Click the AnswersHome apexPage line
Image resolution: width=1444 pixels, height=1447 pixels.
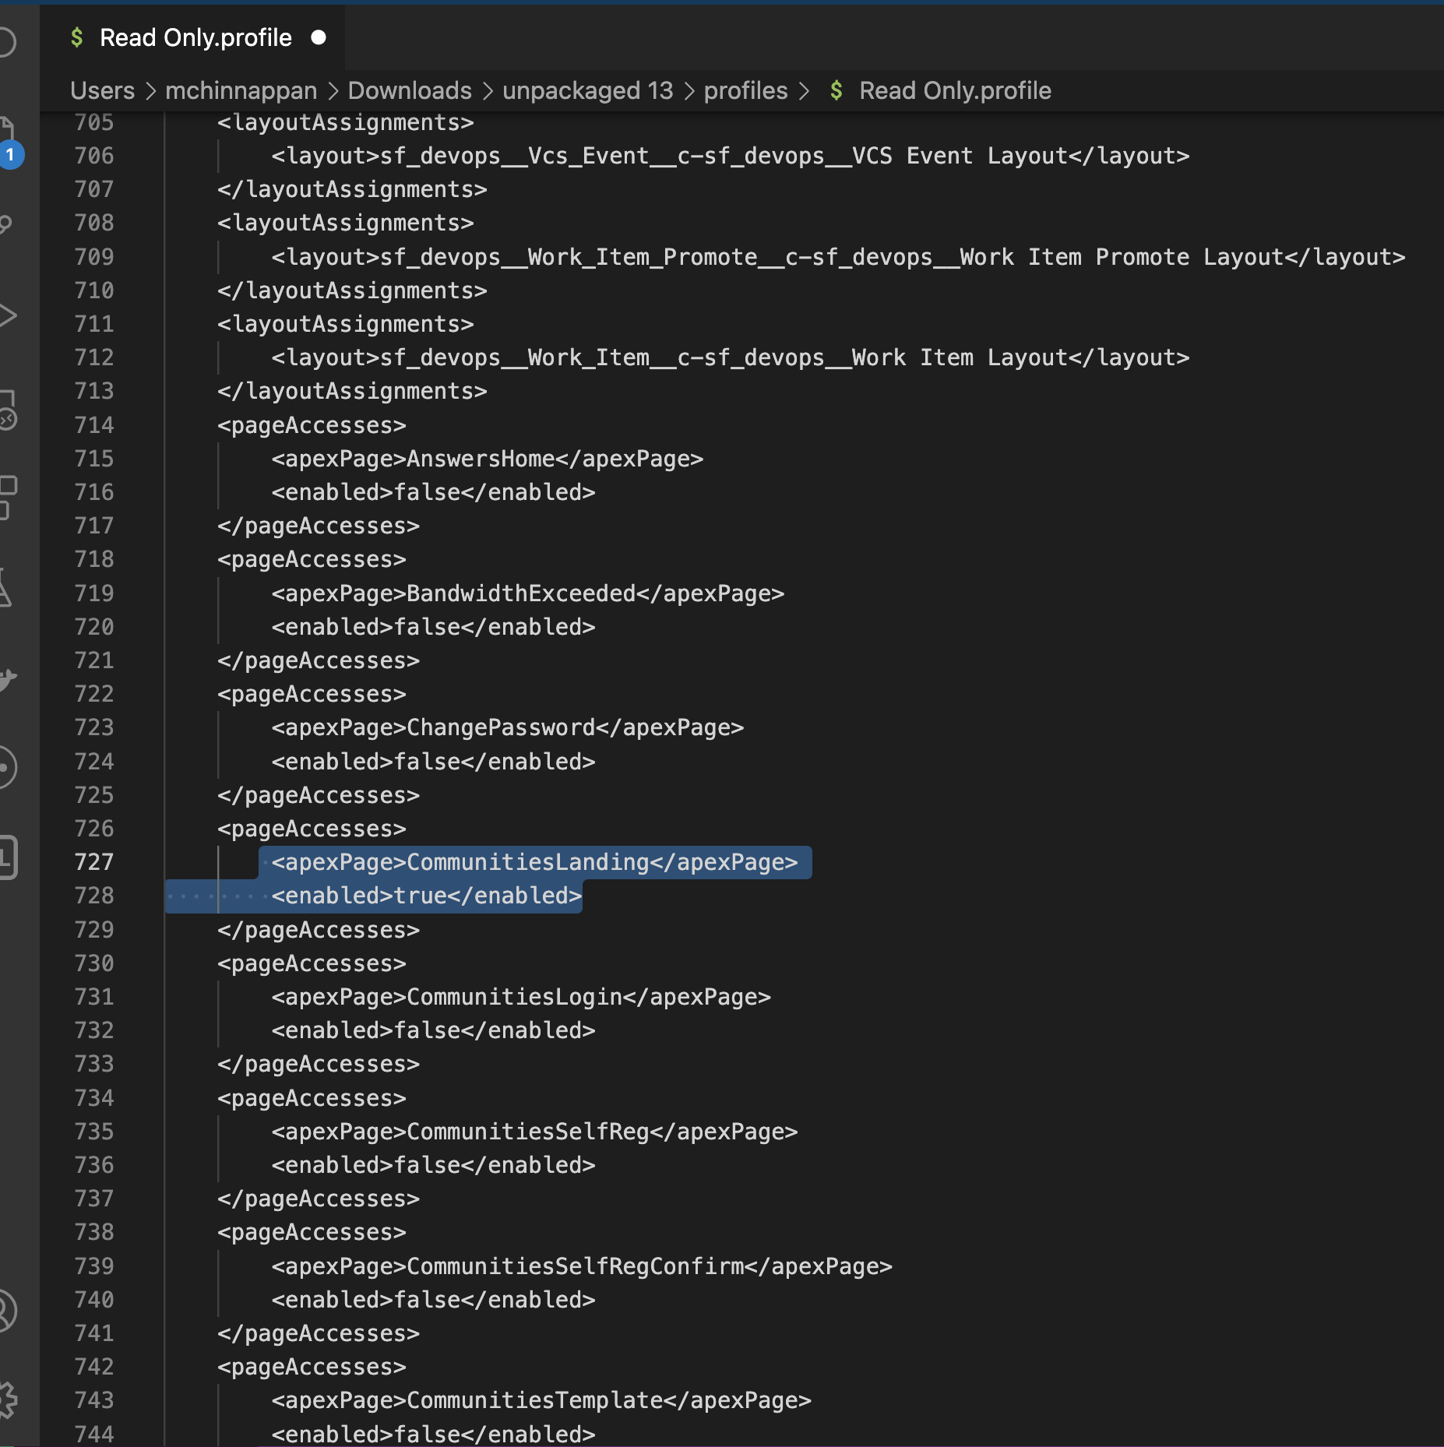click(487, 459)
